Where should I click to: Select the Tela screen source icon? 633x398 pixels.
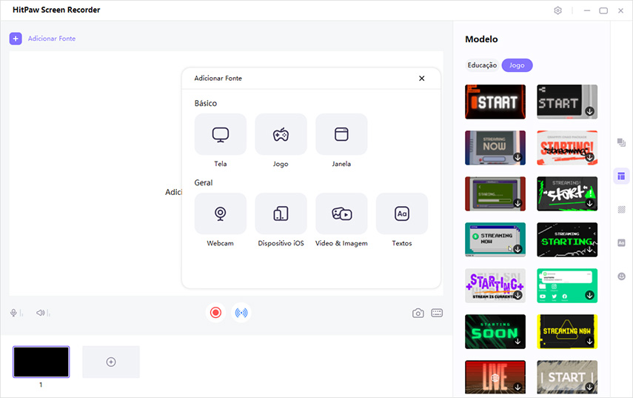click(x=220, y=135)
